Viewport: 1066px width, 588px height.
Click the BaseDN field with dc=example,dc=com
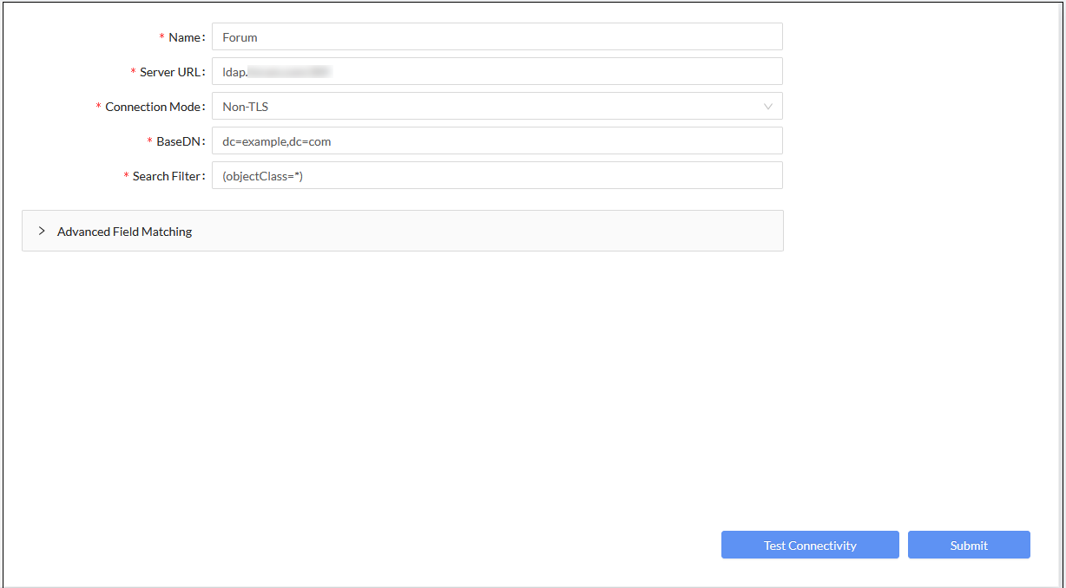tap(495, 140)
